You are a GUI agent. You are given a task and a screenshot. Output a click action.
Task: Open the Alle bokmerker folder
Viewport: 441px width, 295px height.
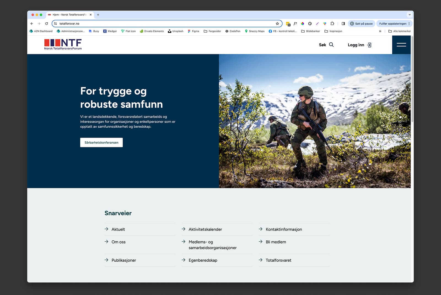point(399,31)
